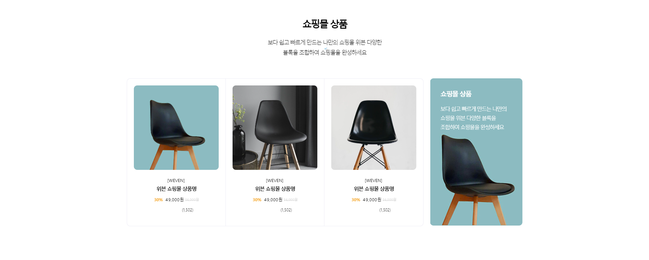Click the 49,000원 price under the teal chair photo
649x260 pixels.
coord(174,200)
